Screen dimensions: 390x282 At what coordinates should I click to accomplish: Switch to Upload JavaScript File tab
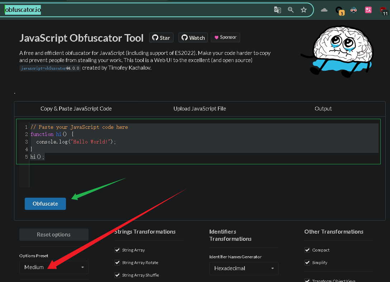pyautogui.click(x=200, y=108)
